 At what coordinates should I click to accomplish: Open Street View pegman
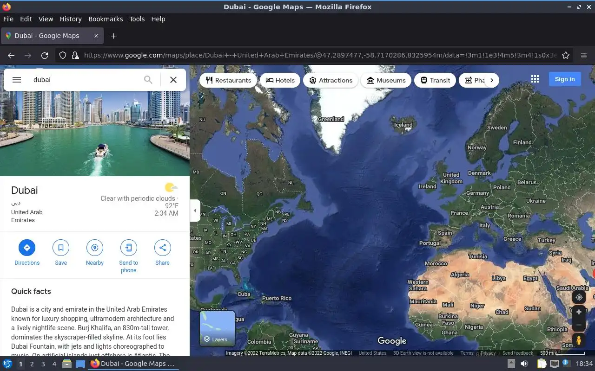[579, 340]
